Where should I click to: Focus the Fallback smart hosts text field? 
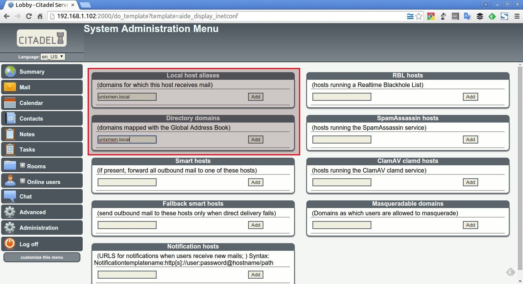[127, 225]
